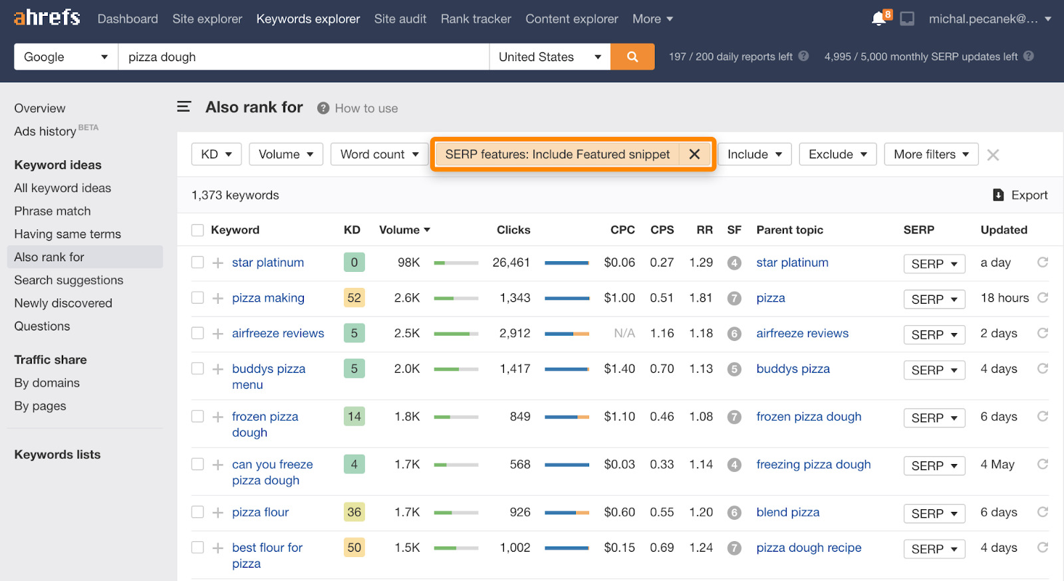Refresh SERP data for star platinum row

(1042, 263)
